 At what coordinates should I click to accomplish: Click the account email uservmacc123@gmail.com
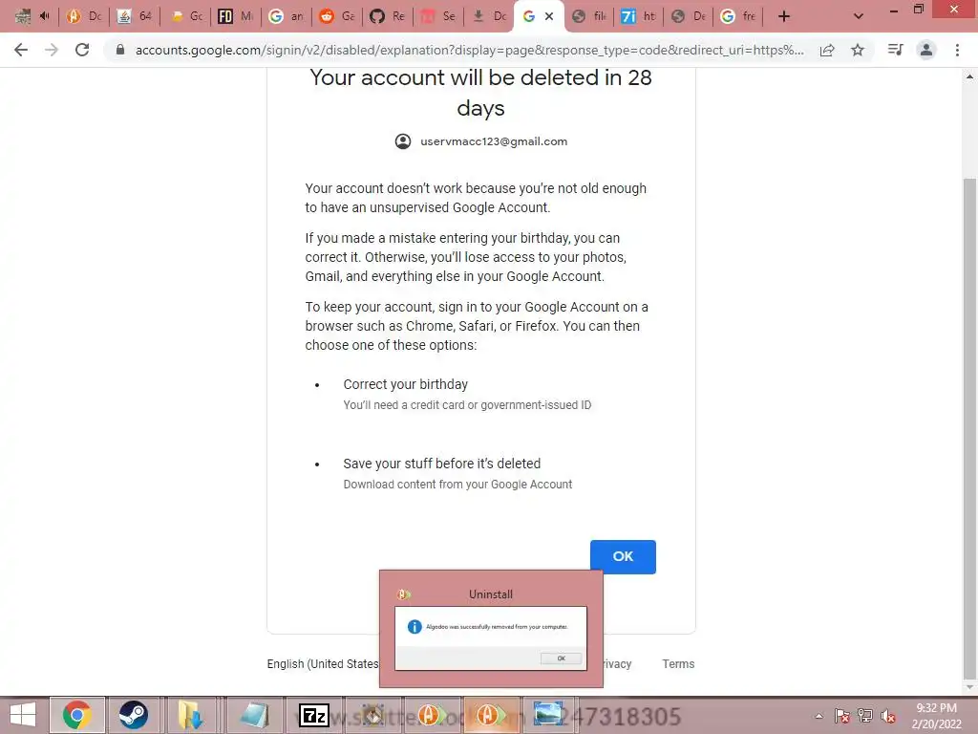pos(494,141)
